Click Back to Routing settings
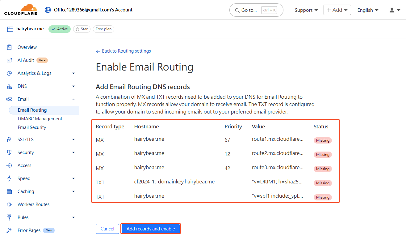 123,51
